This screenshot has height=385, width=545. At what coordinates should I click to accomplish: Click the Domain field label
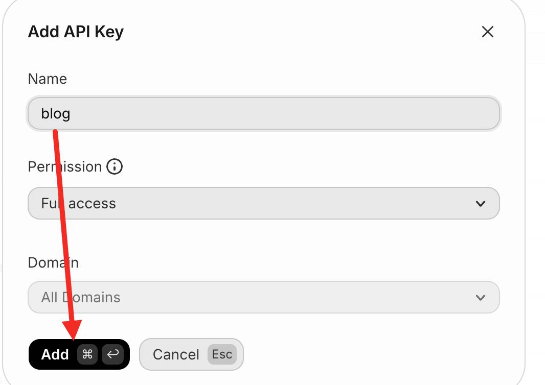pyautogui.click(x=53, y=262)
